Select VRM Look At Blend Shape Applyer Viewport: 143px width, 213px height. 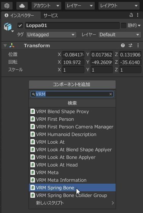(72, 150)
